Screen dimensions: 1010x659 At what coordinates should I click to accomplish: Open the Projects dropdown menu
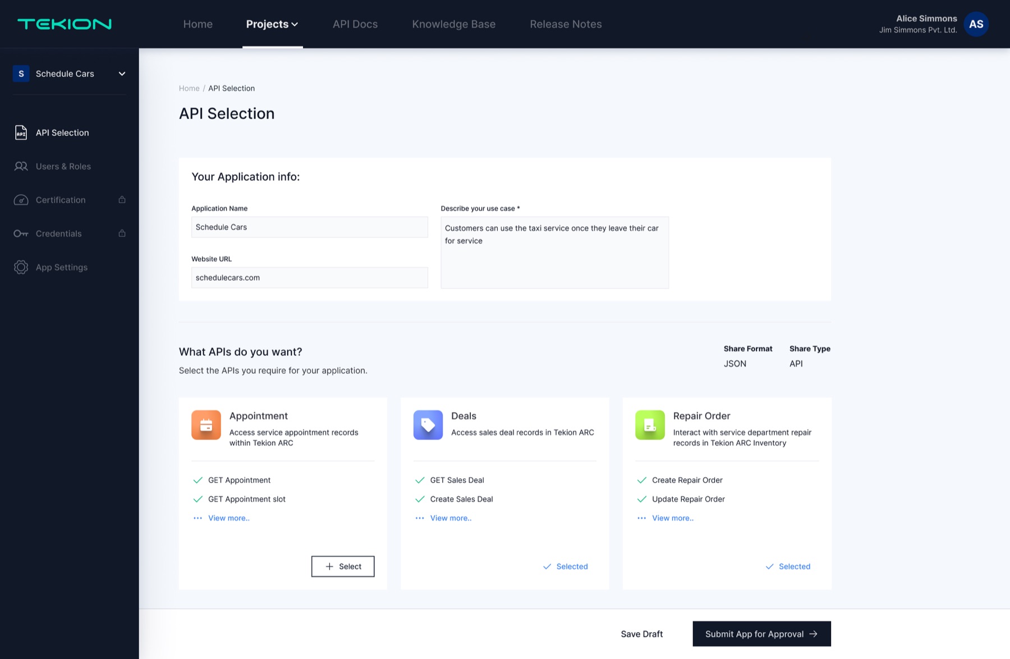[272, 24]
